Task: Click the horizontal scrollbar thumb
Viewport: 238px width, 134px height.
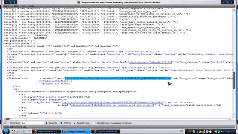Action: point(7,119)
